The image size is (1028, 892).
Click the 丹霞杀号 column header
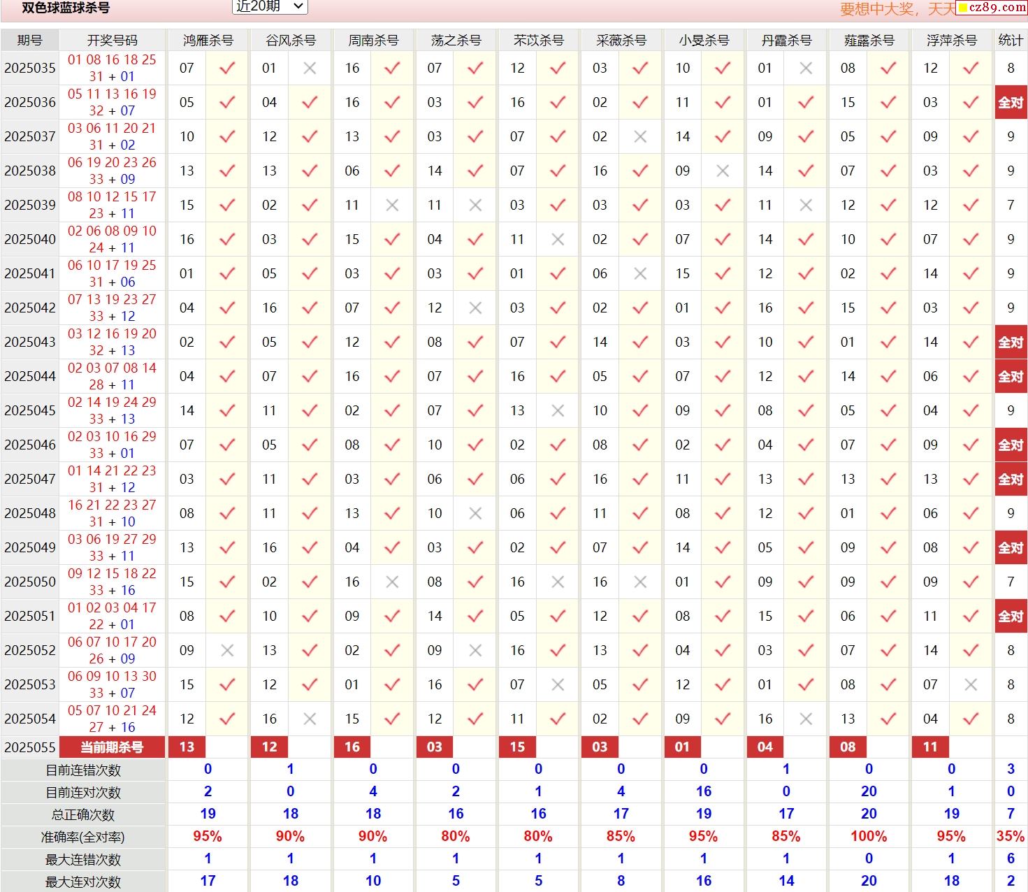(x=786, y=41)
